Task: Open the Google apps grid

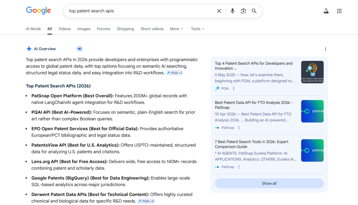Action: [x=339, y=11]
